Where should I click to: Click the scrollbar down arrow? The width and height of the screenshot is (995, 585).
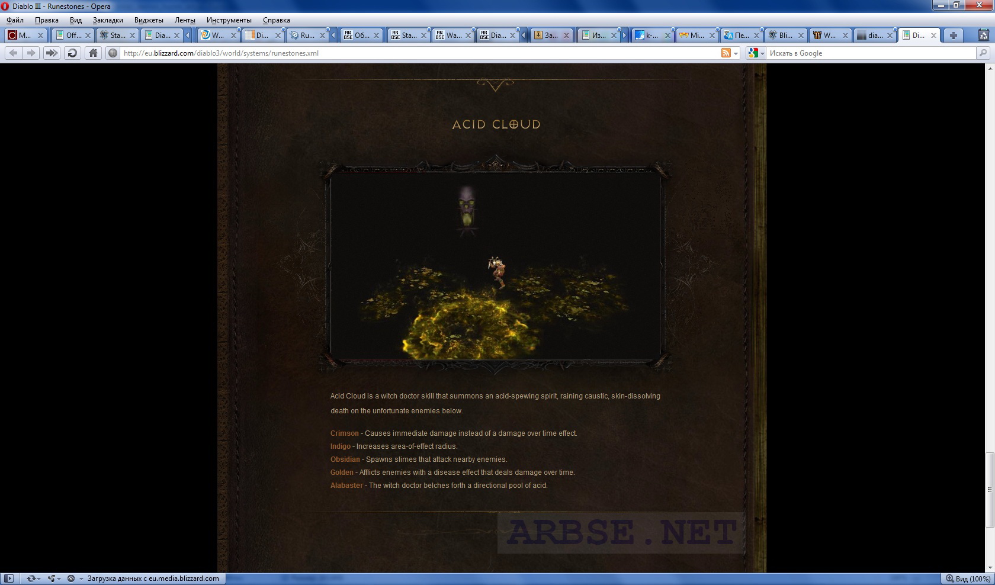click(x=990, y=568)
